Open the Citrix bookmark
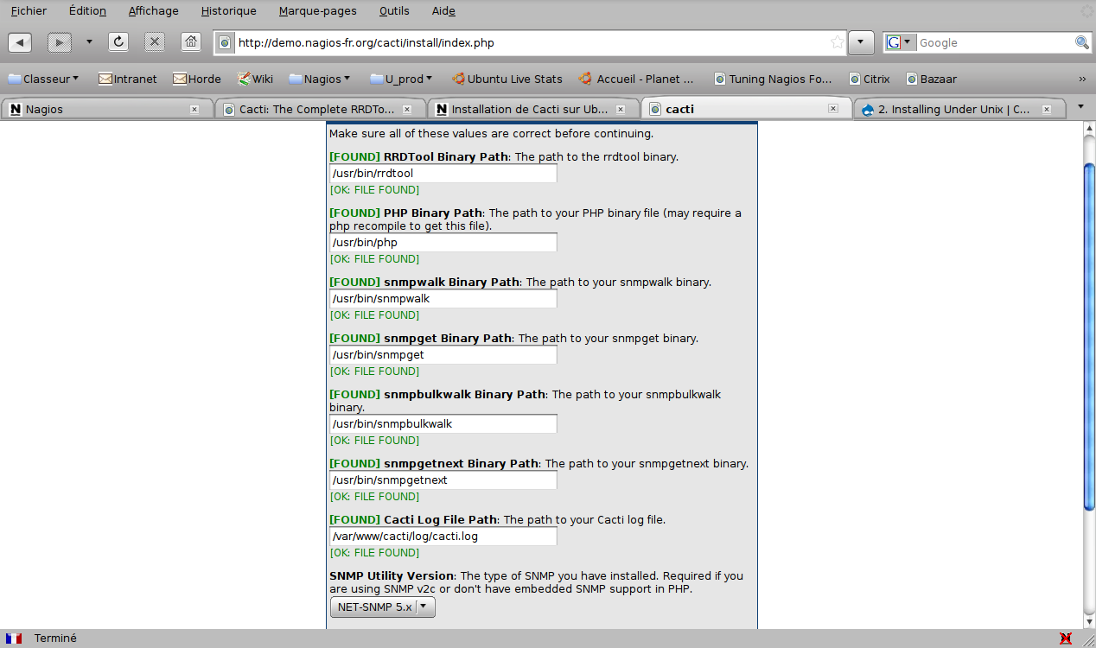The image size is (1096, 648). point(870,79)
